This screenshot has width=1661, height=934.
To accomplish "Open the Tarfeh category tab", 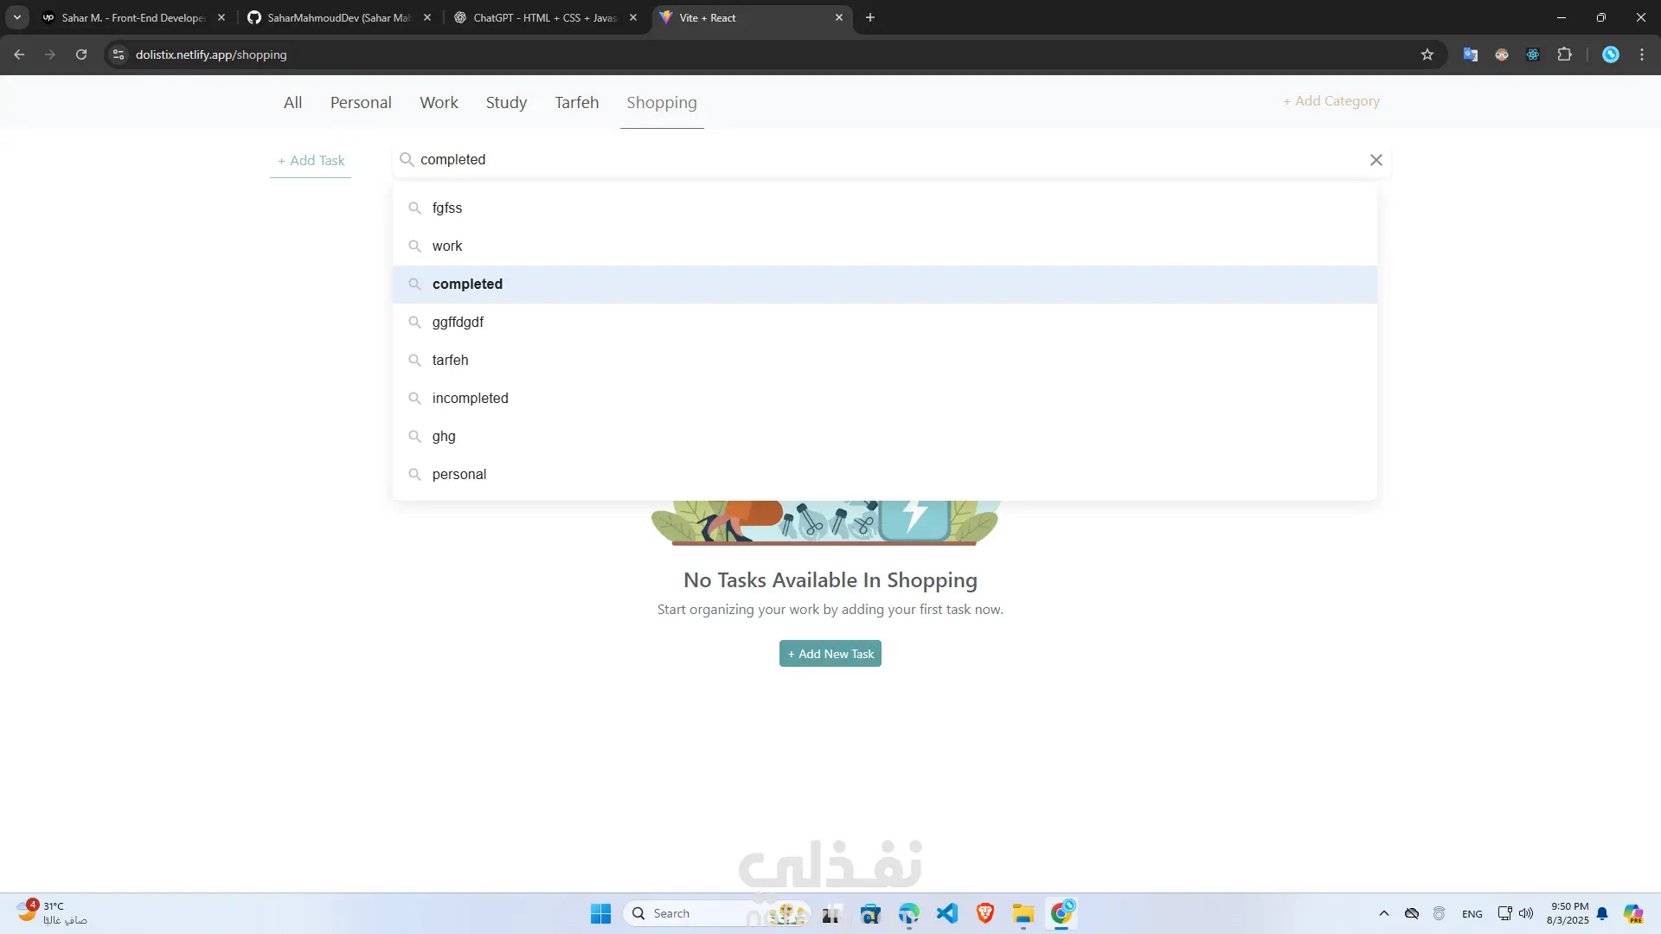I will coord(576,102).
